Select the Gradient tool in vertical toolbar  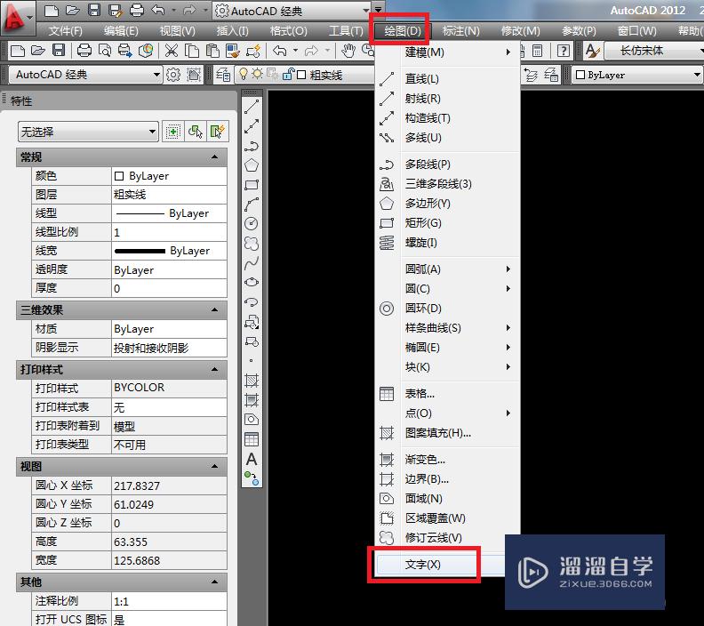click(x=252, y=399)
